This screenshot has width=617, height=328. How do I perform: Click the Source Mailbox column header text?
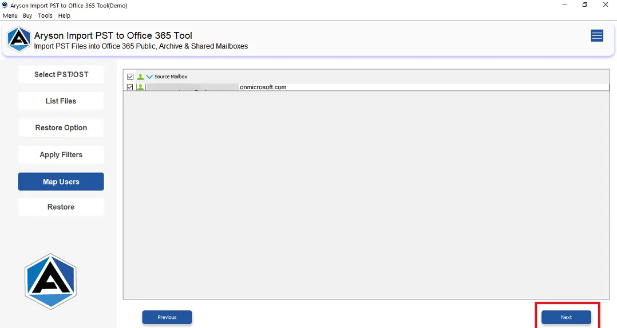tap(171, 77)
